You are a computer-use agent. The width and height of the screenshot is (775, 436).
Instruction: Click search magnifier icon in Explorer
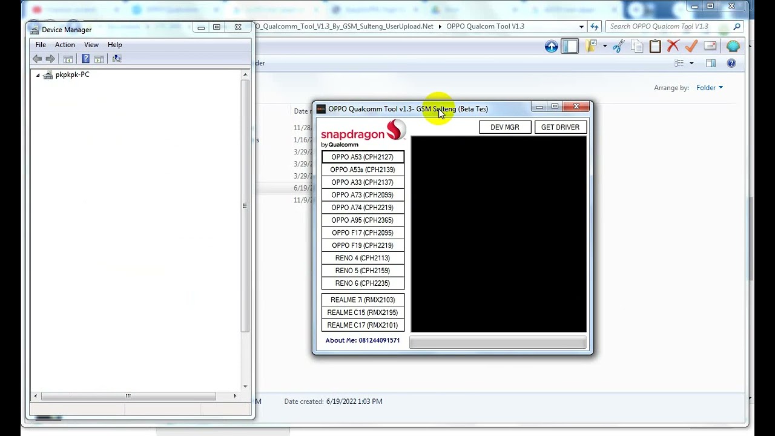[x=737, y=27]
